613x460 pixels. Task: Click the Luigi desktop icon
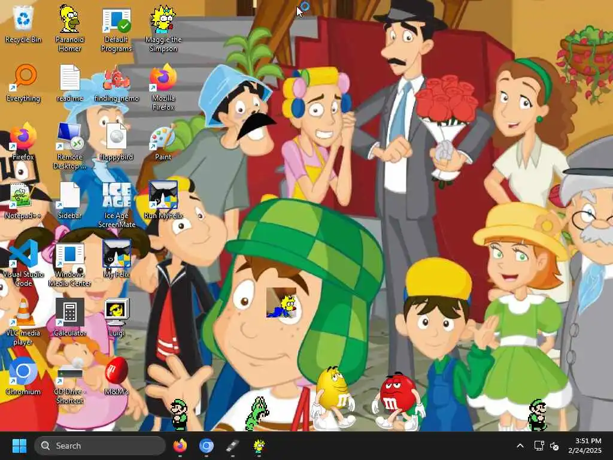(117, 317)
